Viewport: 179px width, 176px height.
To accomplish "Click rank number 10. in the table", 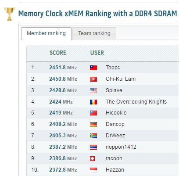I will [35, 170].
